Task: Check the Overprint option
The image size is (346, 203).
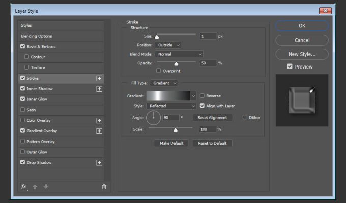Action: click(158, 71)
